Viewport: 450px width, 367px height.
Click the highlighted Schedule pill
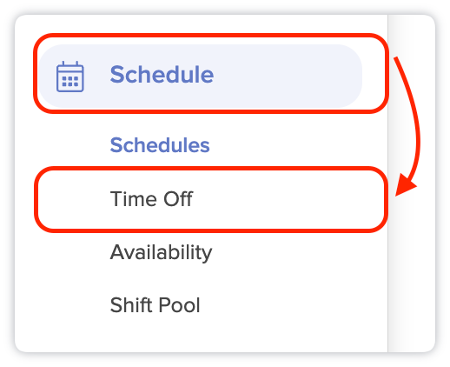tap(201, 76)
